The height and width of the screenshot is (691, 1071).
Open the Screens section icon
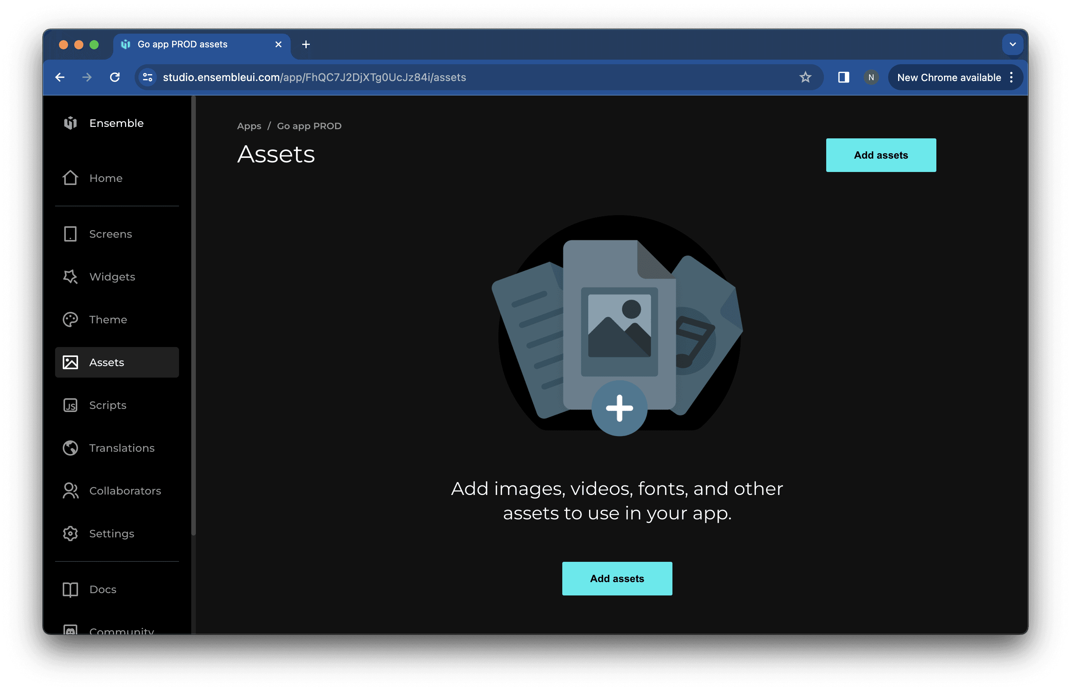(x=70, y=234)
